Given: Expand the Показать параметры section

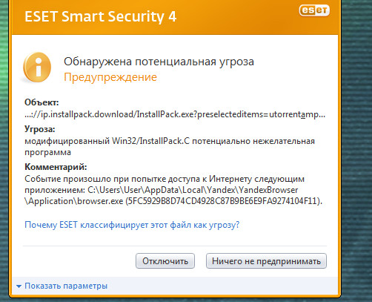Looking at the screenshot, I should tap(66, 286).
